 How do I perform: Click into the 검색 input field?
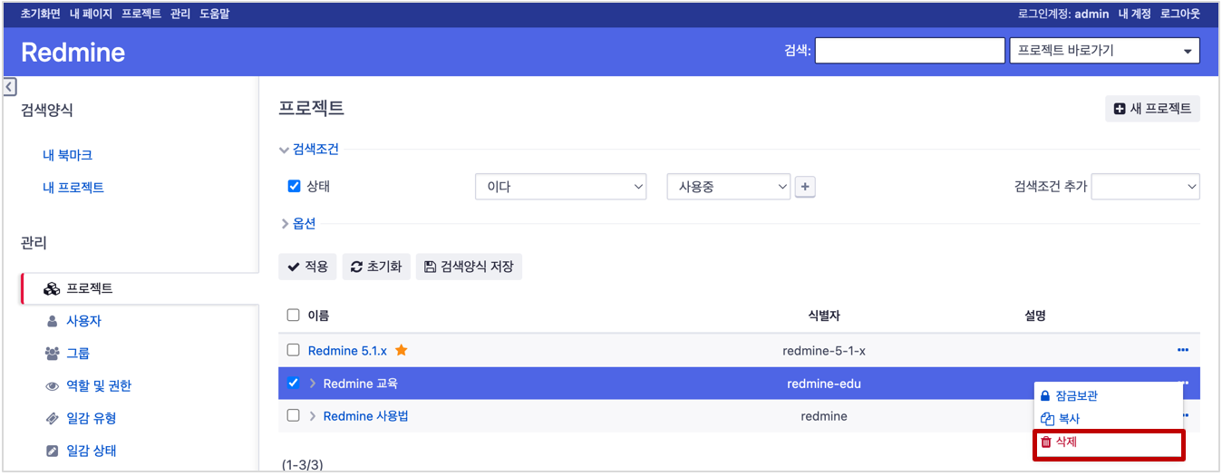908,51
